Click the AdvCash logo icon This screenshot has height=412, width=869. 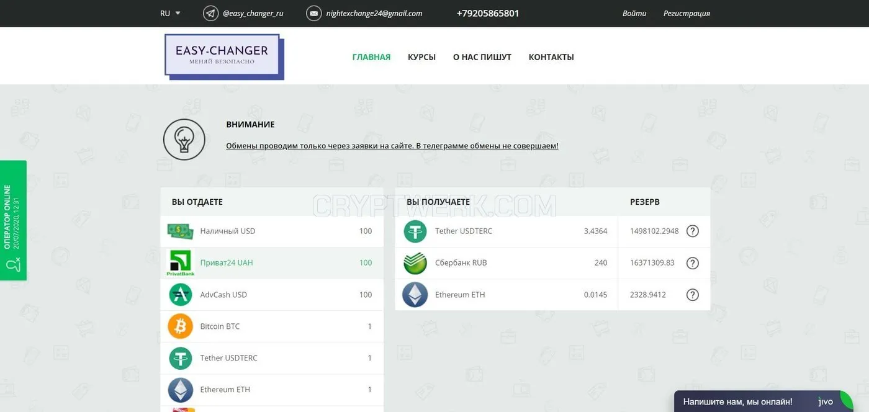[181, 295]
